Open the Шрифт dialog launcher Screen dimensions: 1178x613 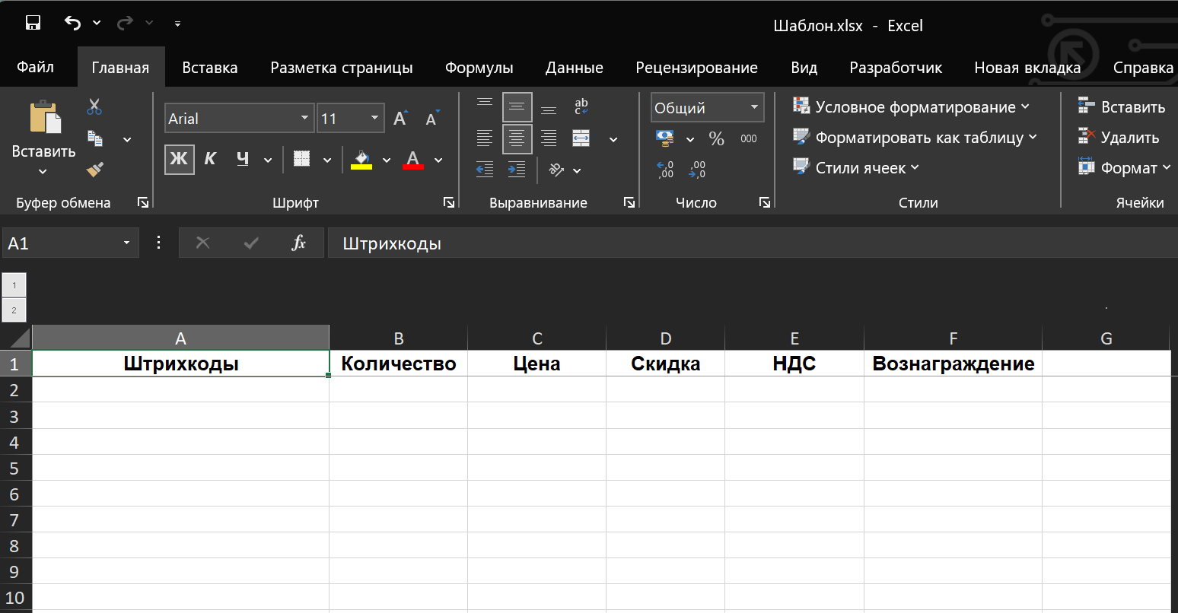pos(449,202)
